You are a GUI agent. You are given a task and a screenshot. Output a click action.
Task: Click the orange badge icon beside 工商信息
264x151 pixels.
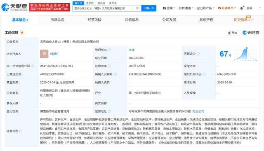[x=22, y=33]
